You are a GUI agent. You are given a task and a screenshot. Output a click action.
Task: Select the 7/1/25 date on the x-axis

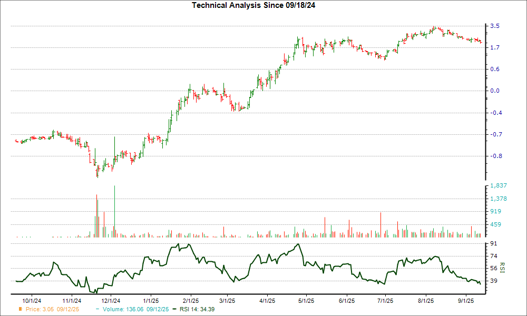pos(385,301)
